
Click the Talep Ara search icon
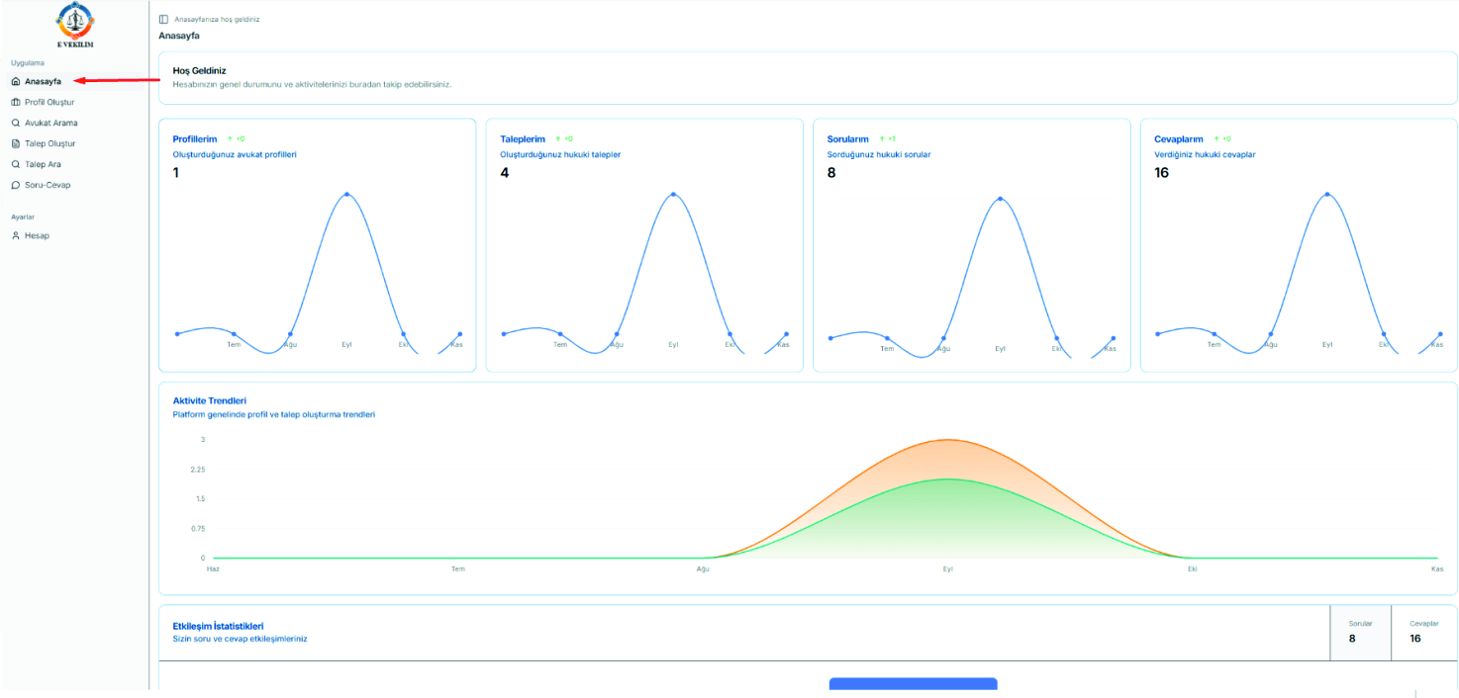(16, 164)
